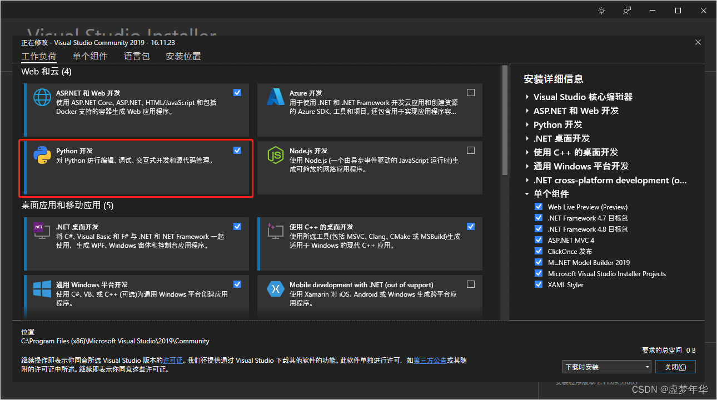Check the Azure 开发 workload checkbox
The width and height of the screenshot is (717, 400).
click(471, 92)
